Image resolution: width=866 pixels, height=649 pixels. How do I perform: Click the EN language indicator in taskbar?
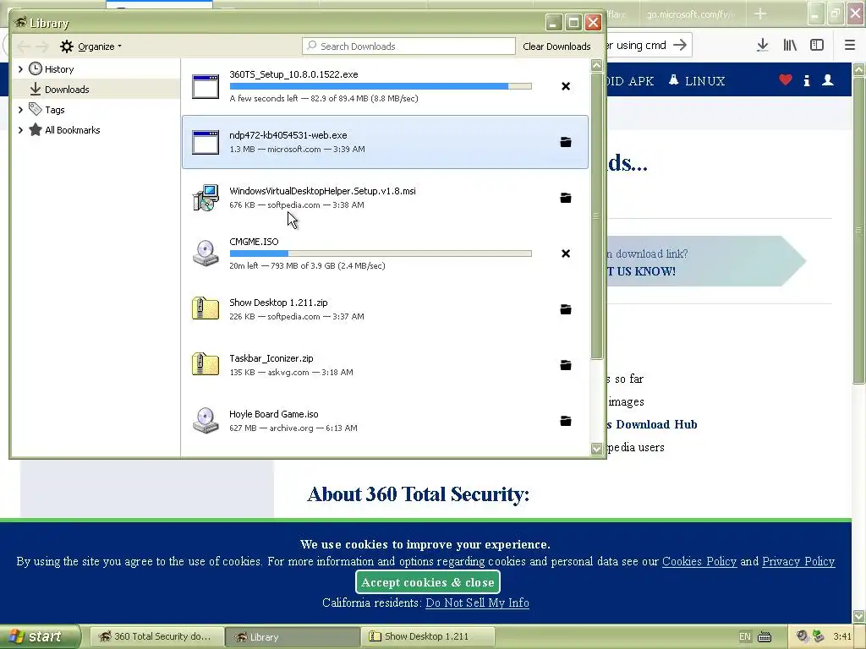point(744,637)
